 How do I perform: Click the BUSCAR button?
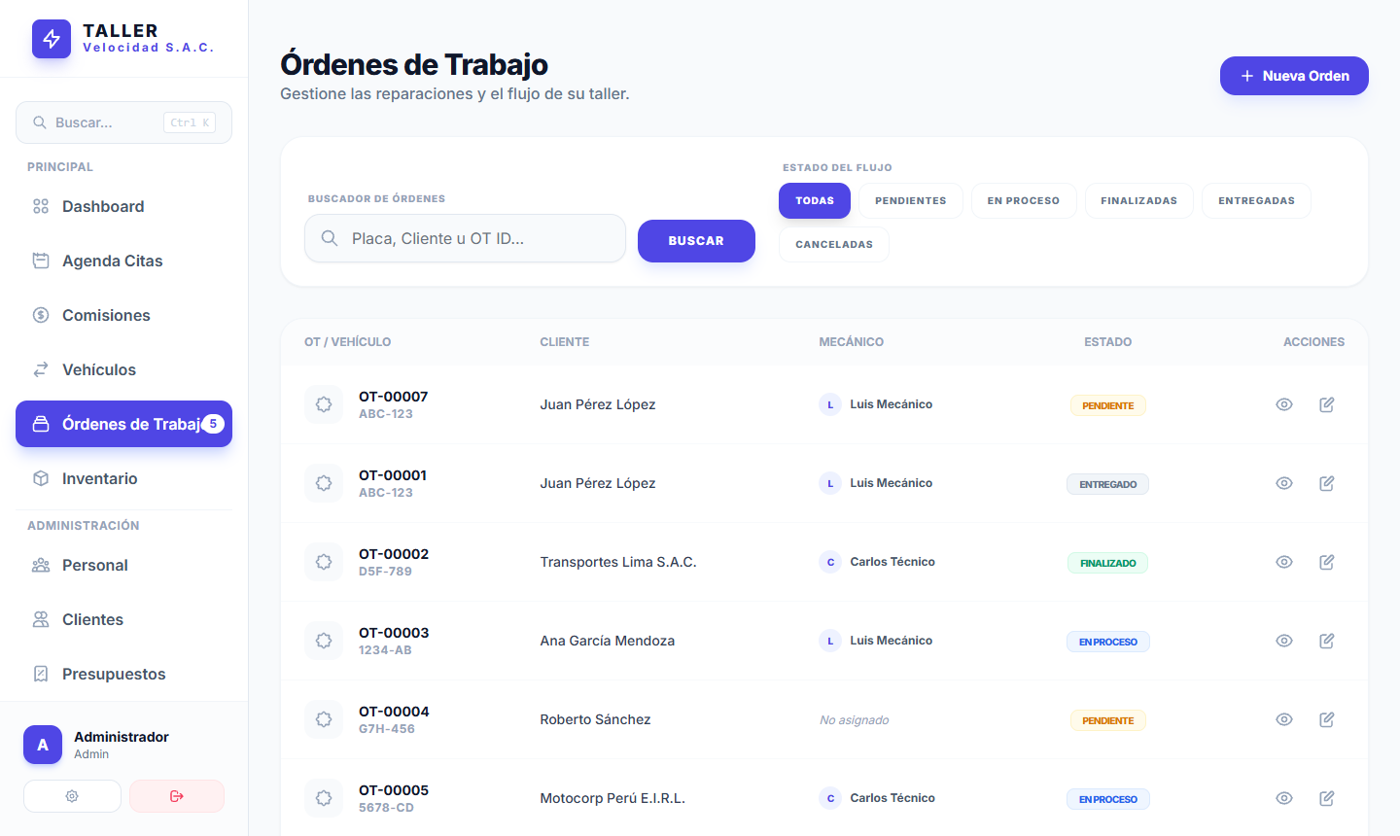tap(696, 241)
